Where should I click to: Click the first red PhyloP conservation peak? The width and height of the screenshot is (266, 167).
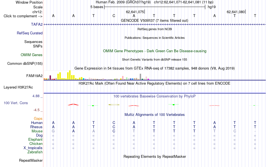point(73,104)
